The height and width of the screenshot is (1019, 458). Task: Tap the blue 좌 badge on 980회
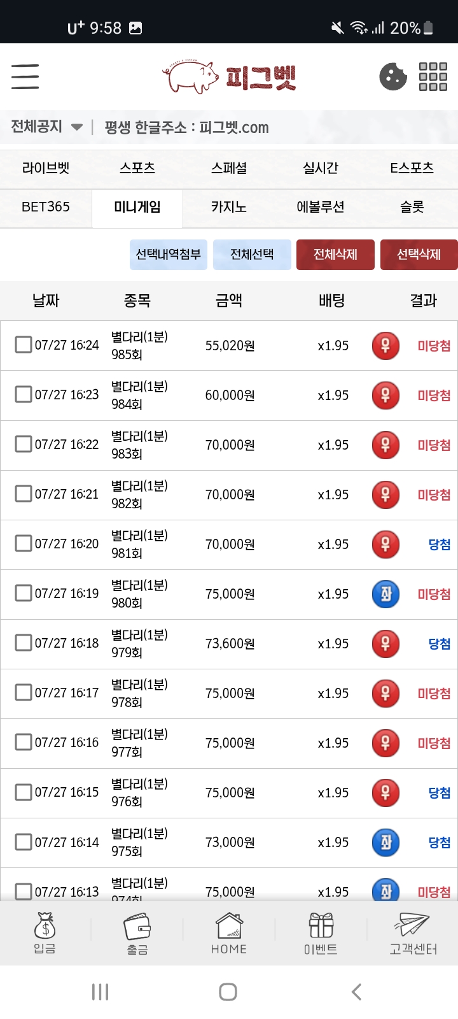[x=385, y=594]
